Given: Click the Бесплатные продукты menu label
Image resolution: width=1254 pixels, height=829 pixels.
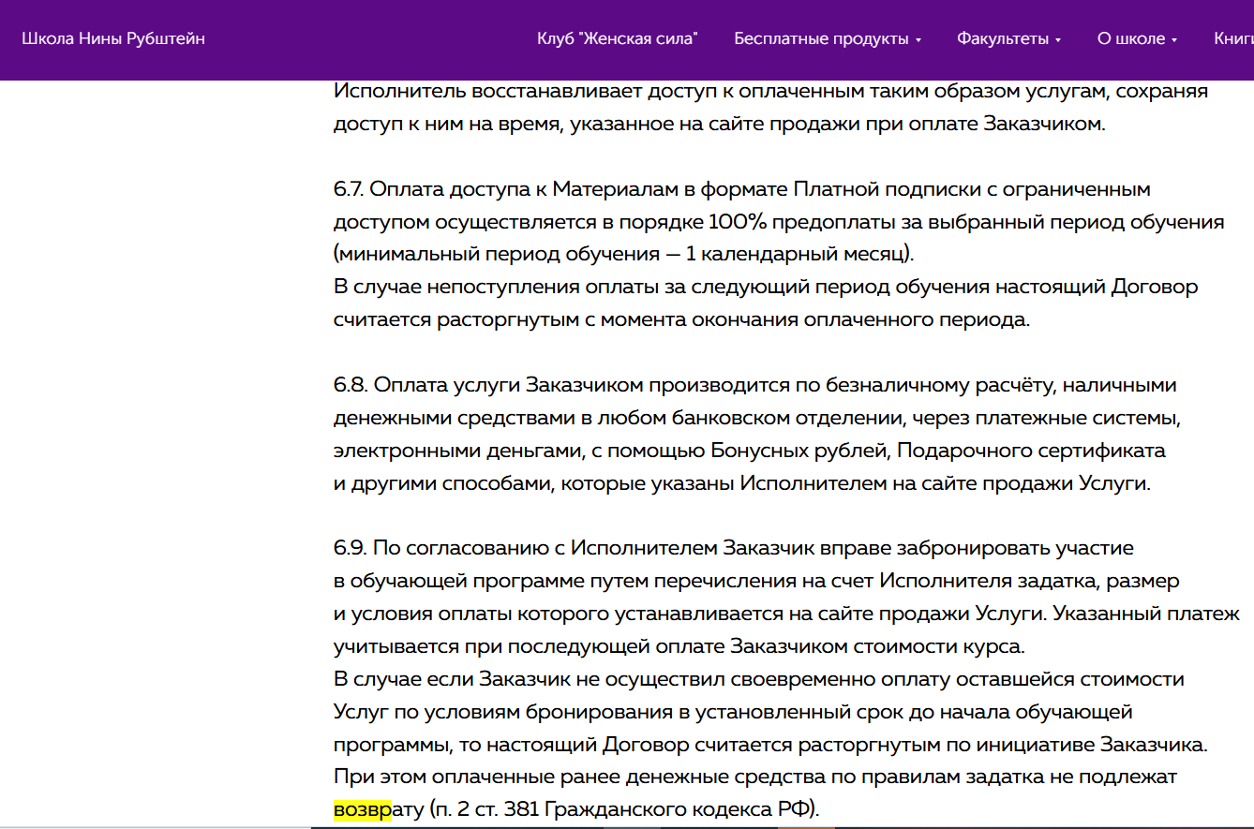Looking at the screenshot, I should pyautogui.click(x=821, y=38).
